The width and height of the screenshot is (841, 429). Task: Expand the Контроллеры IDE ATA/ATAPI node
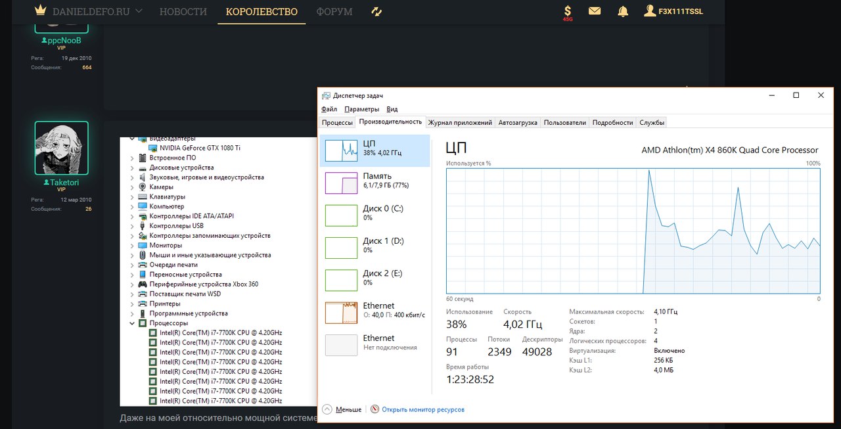coord(133,216)
